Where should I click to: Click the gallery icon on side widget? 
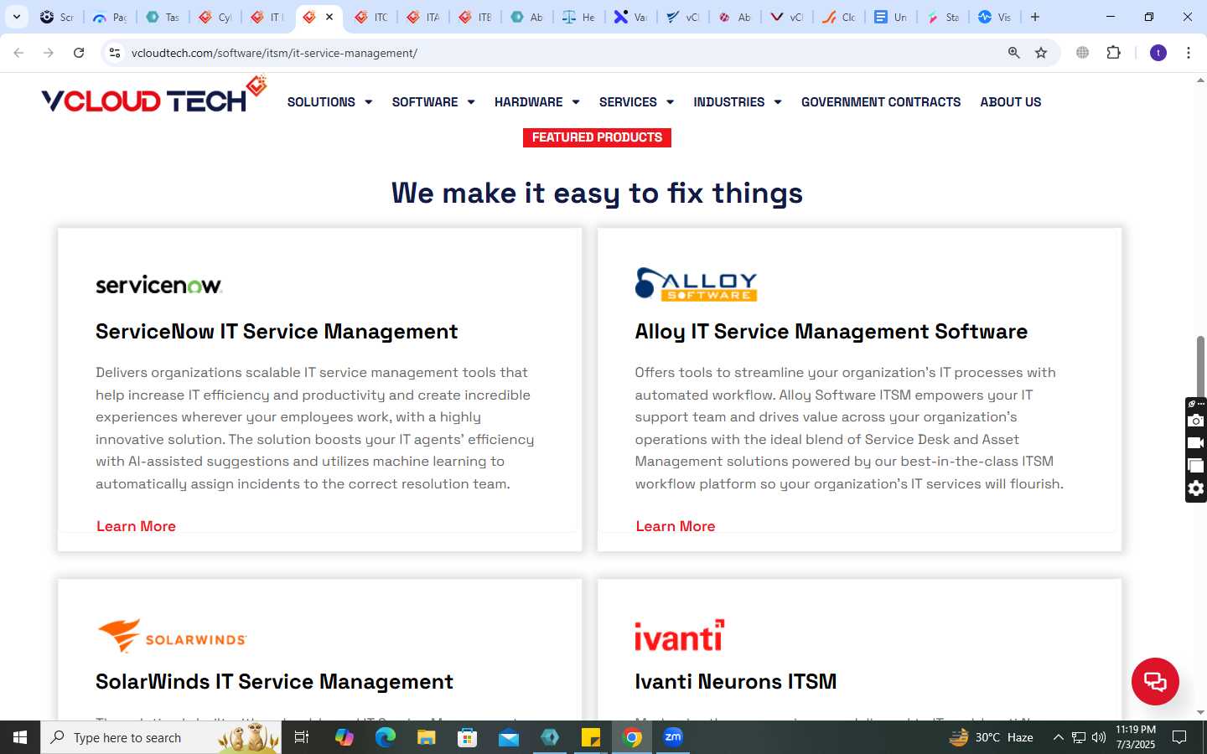(x=1196, y=466)
